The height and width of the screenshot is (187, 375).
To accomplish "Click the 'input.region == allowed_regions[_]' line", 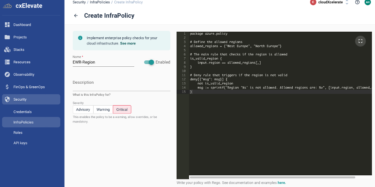I will click(x=229, y=63).
